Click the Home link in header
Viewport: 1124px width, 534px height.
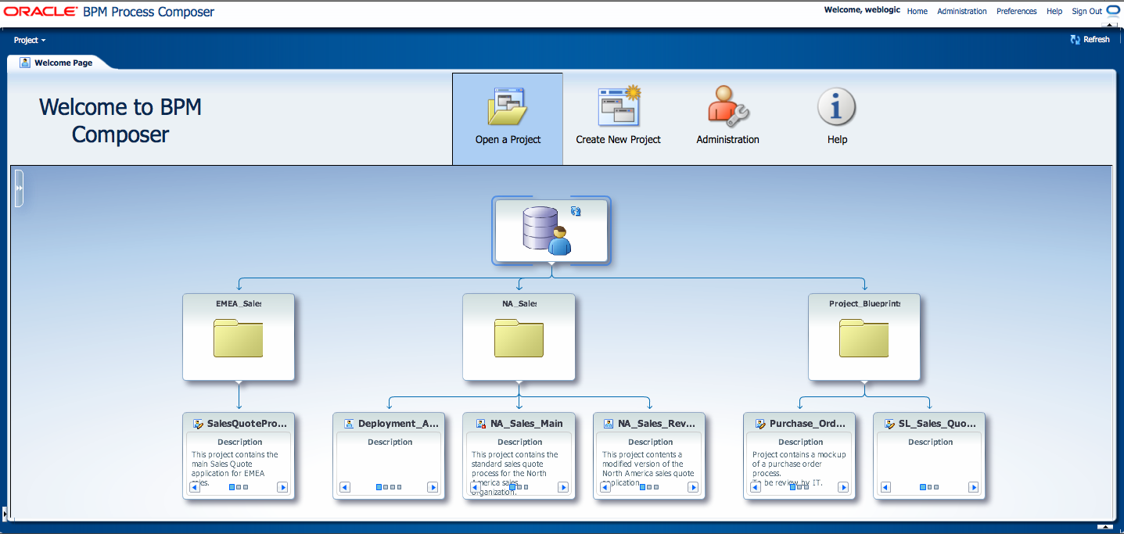918,11
